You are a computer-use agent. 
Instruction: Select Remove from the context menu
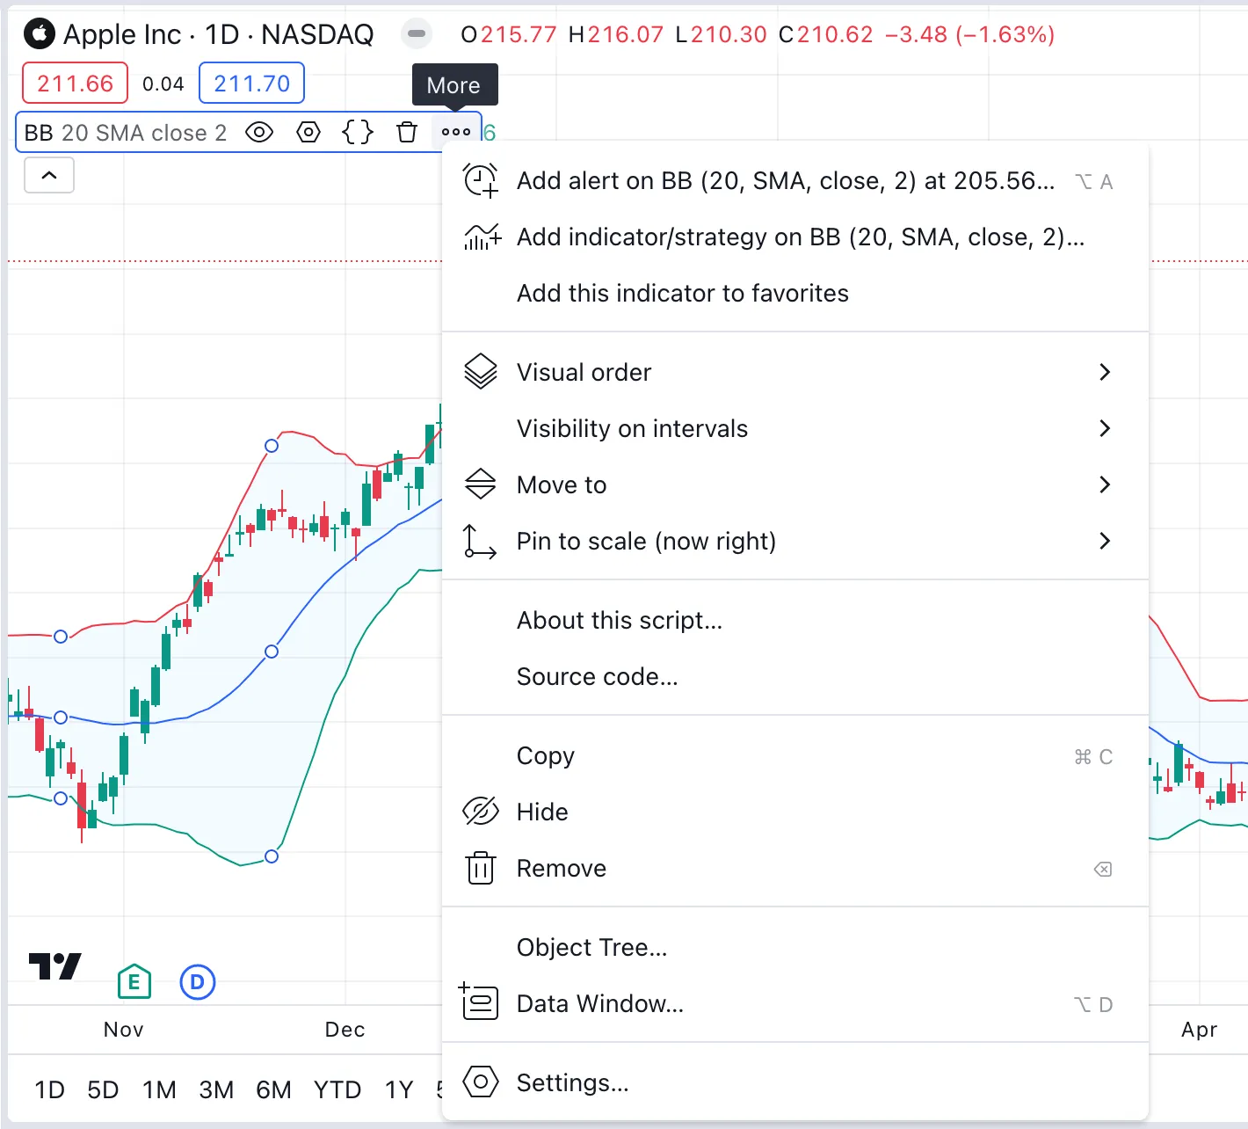click(562, 868)
